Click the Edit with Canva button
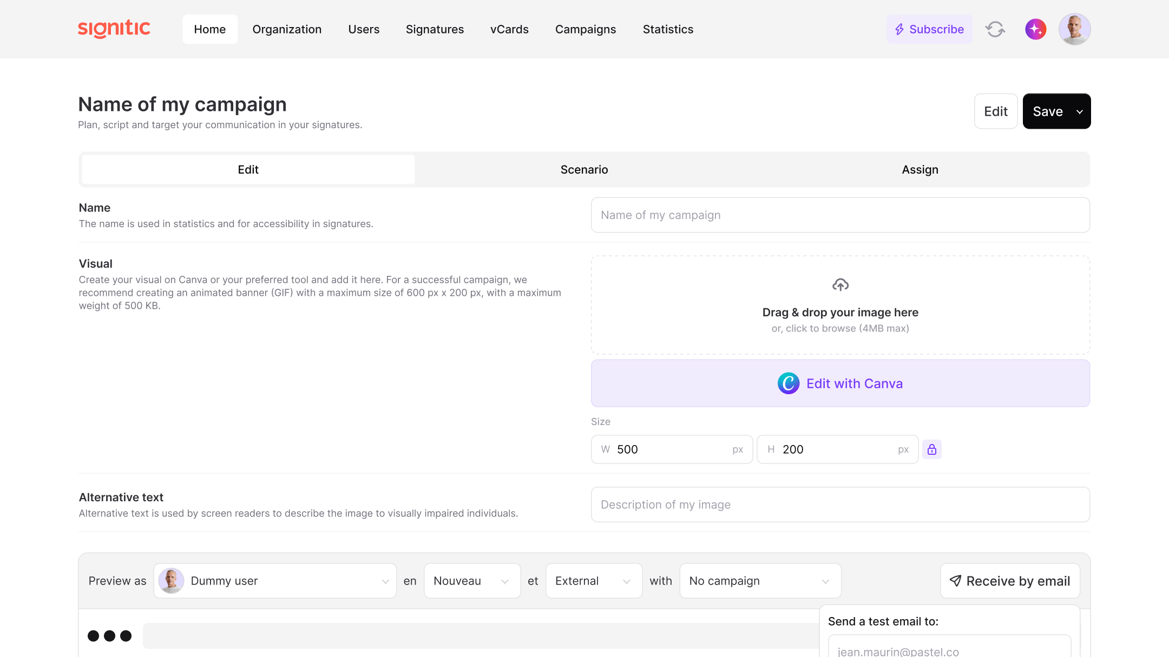Screen dimensions: 1169x657 (x=840, y=383)
